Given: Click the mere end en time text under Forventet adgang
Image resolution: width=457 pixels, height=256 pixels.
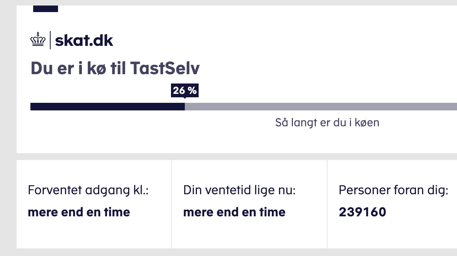Looking at the screenshot, I should point(79,212).
